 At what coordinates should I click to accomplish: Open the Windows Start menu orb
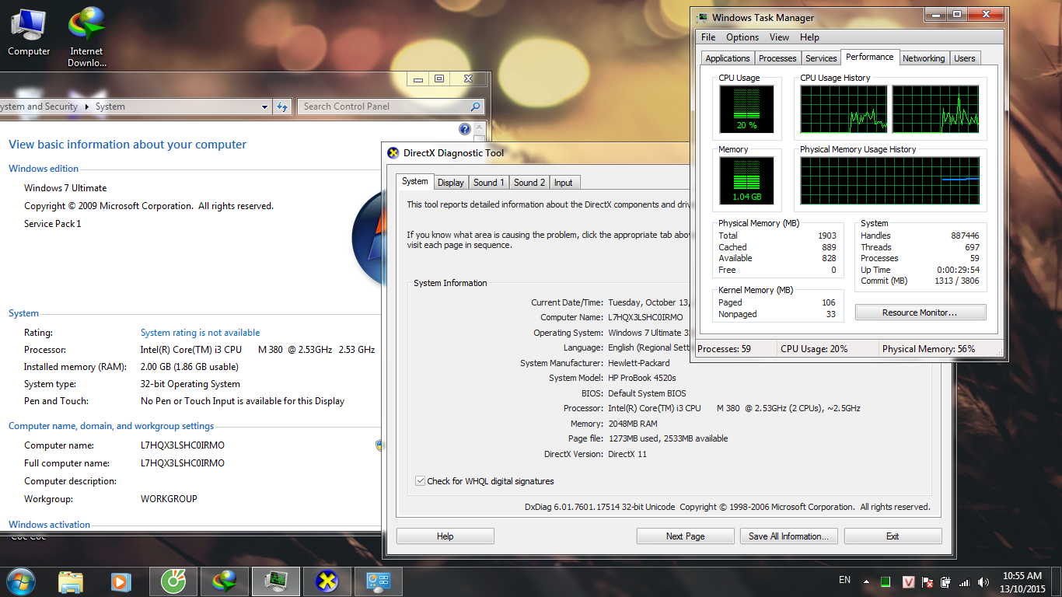point(22,581)
